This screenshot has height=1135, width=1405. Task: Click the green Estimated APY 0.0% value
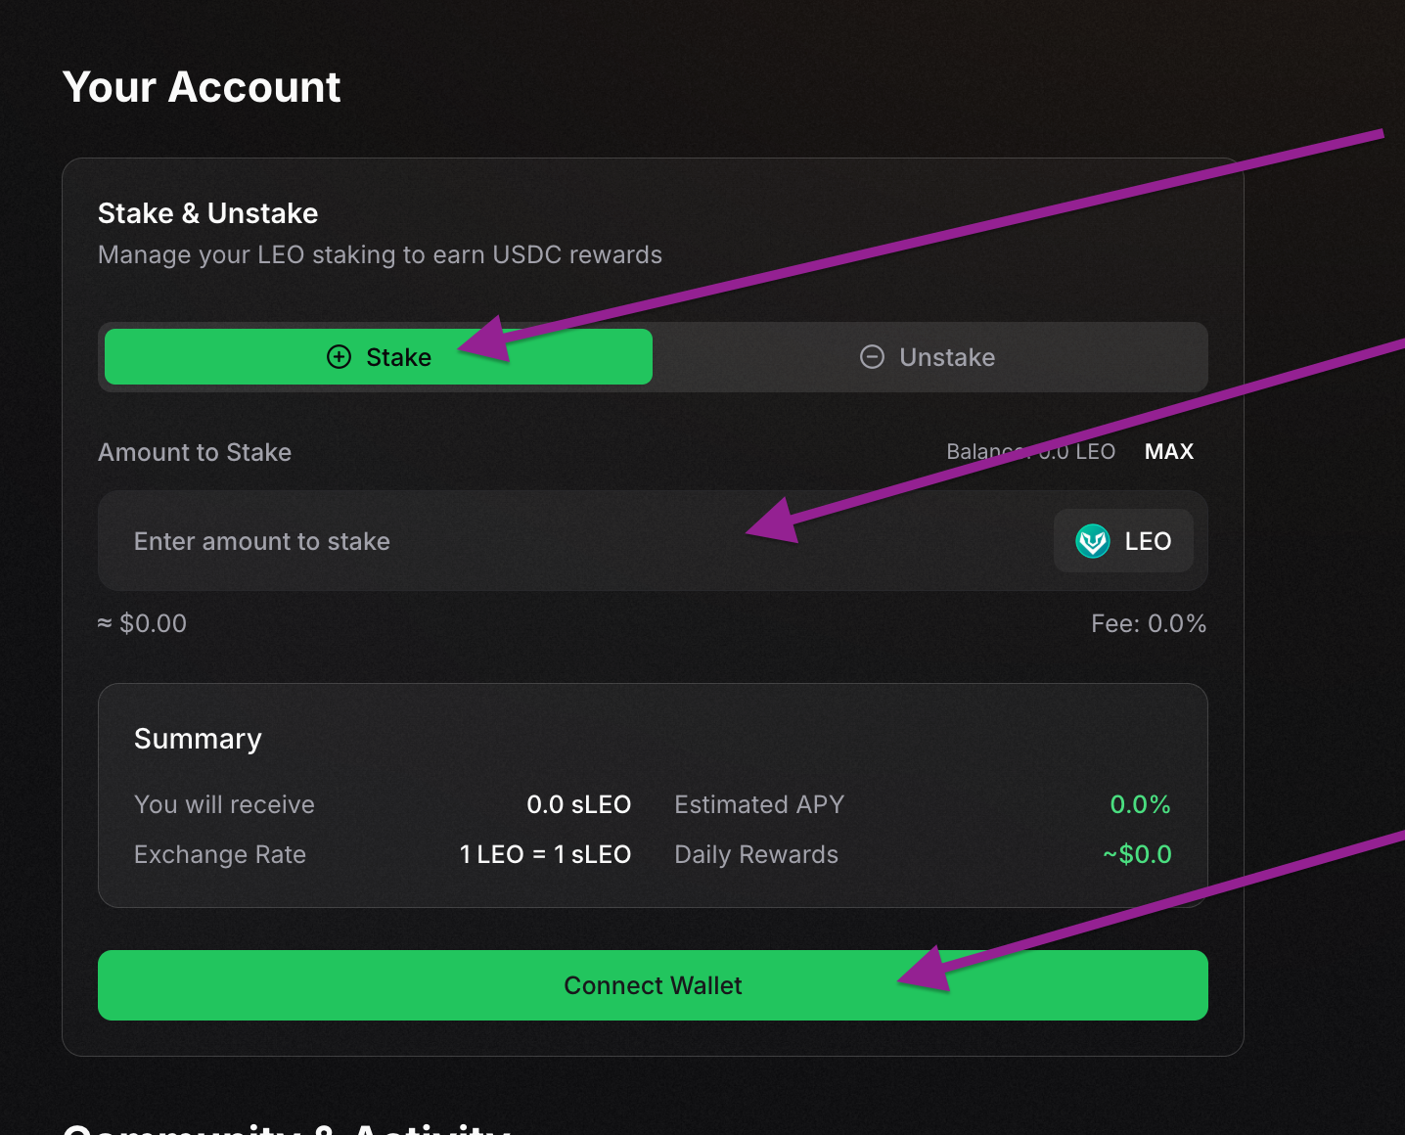tap(1140, 804)
